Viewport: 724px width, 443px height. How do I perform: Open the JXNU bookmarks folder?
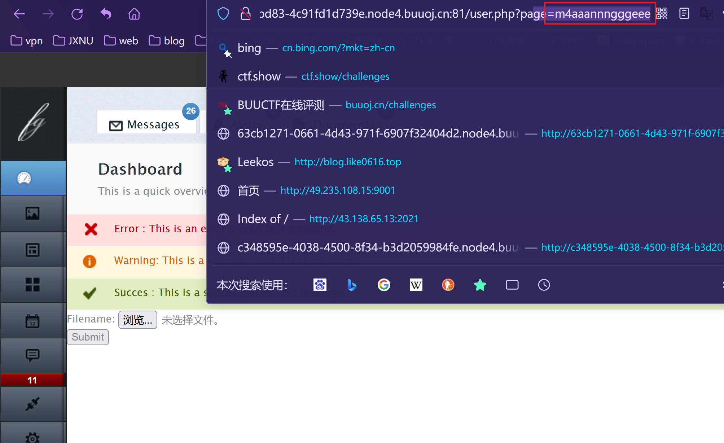click(x=73, y=41)
